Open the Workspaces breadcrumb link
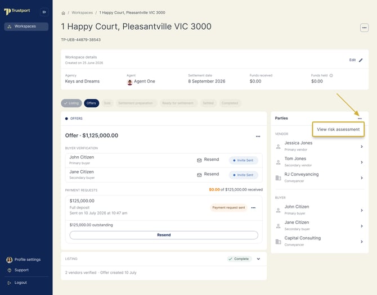The image size is (377, 295). (x=82, y=12)
